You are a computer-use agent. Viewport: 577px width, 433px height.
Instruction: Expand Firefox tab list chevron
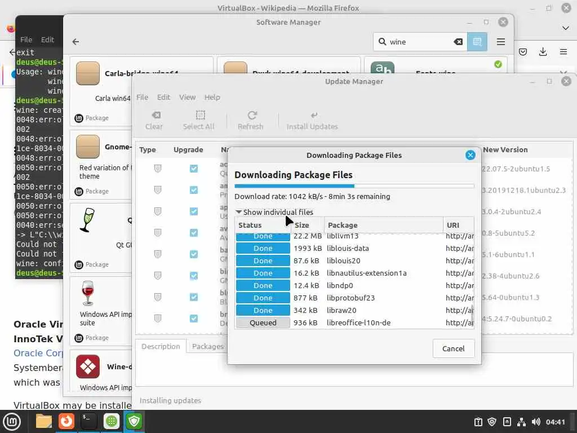(x=566, y=28)
